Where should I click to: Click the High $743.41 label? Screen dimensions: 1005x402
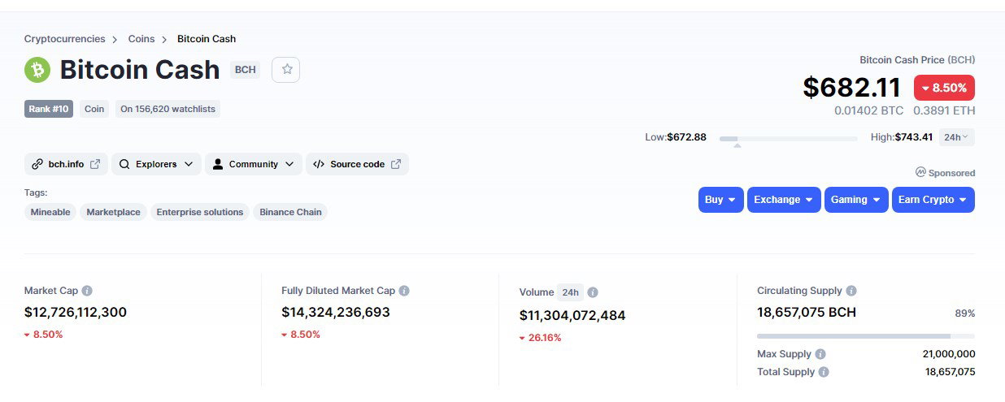[x=902, y=137]
